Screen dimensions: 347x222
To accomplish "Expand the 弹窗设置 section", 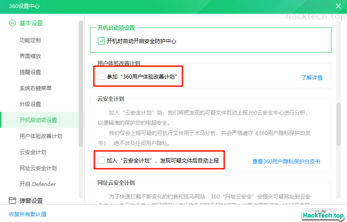I will [31, 200].
